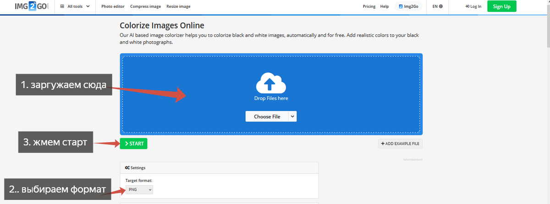Click Log In
550x204 pixels.
point(473,6)
